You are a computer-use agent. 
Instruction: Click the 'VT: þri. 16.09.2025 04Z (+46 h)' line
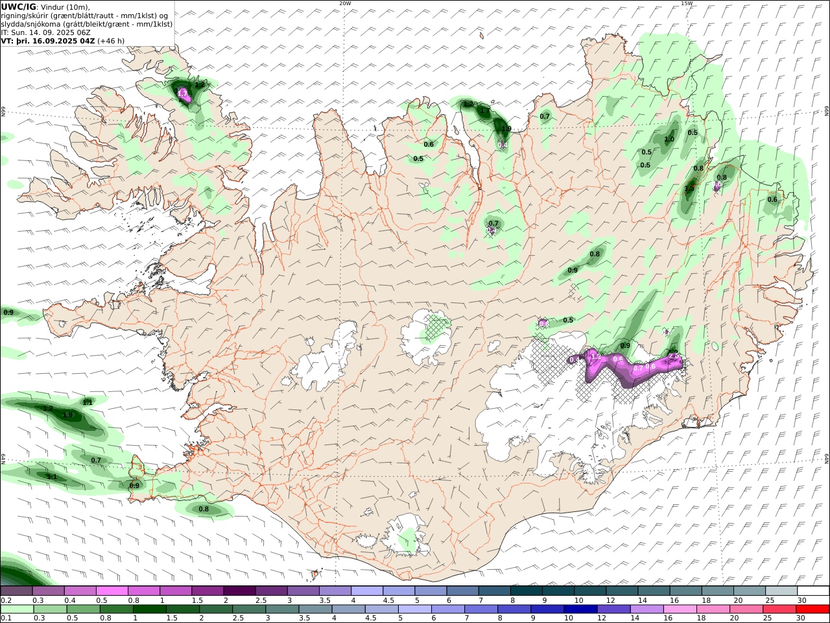coord(63,41)
